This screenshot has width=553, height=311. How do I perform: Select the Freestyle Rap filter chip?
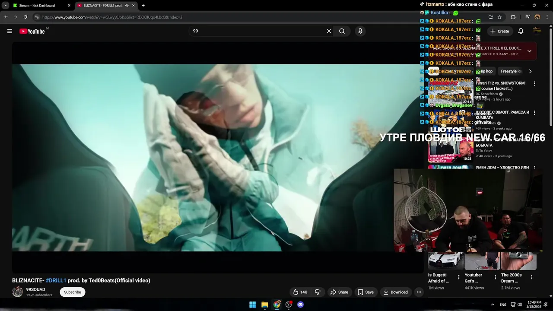click(x=511, y=71)
